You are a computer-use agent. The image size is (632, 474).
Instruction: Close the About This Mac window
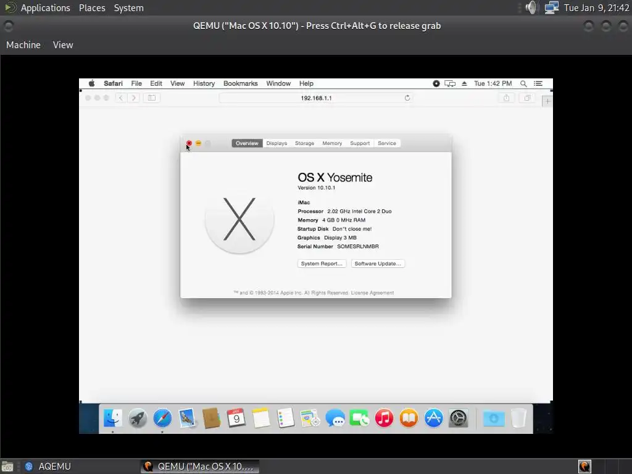(x=189, y=143)
